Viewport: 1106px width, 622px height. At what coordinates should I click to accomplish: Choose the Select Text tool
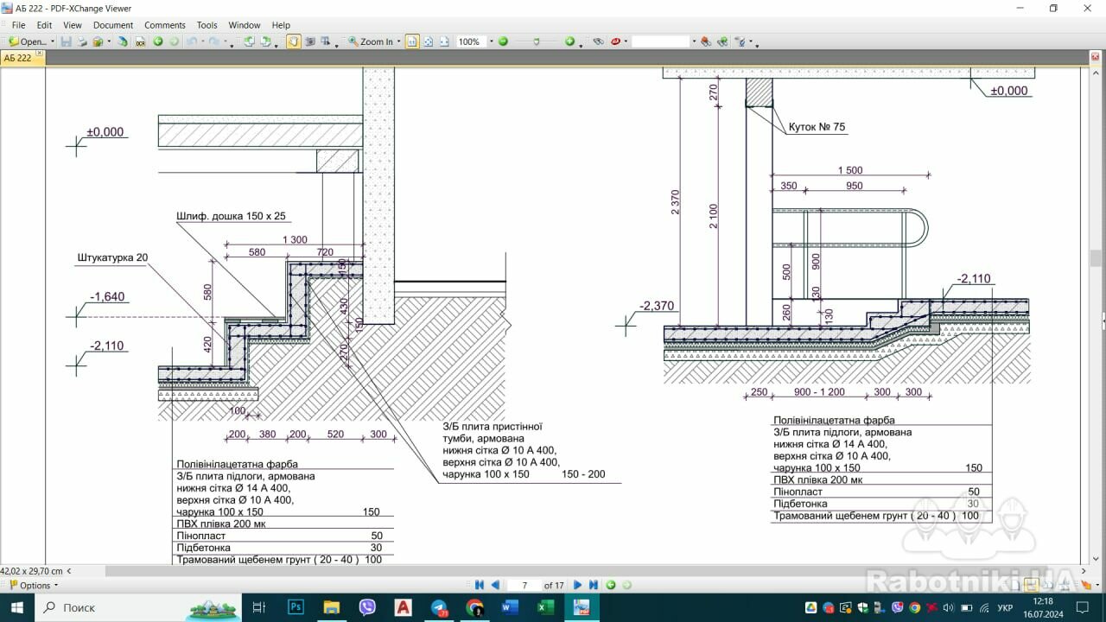coord(326,41)
